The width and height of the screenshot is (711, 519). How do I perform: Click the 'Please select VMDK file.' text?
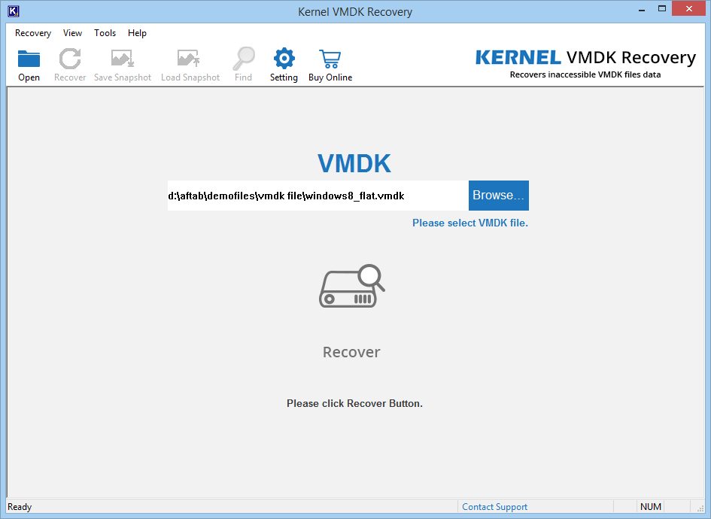pos(470,223)
